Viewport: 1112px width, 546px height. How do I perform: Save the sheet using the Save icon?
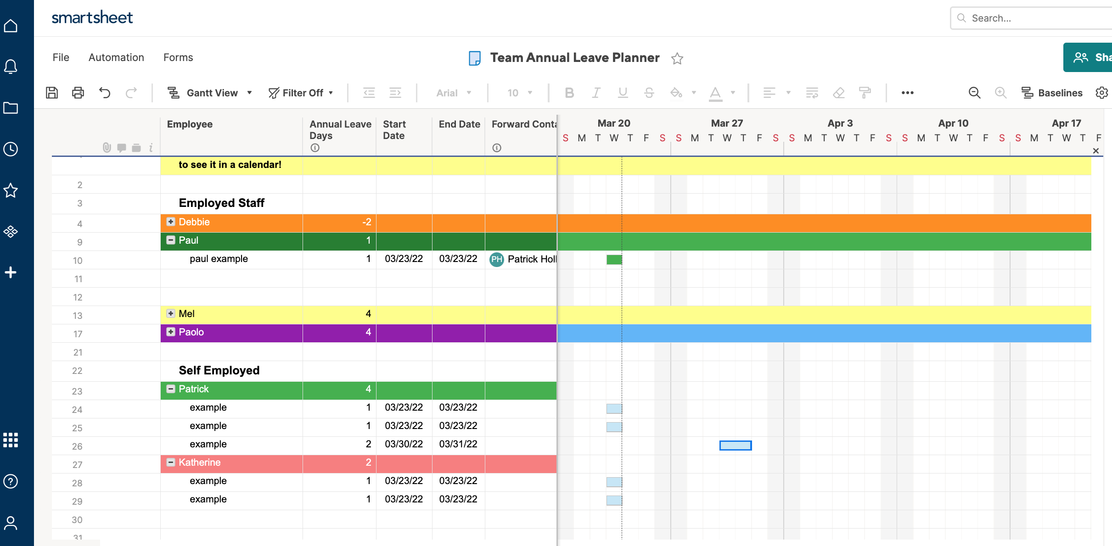click(51, 92)
